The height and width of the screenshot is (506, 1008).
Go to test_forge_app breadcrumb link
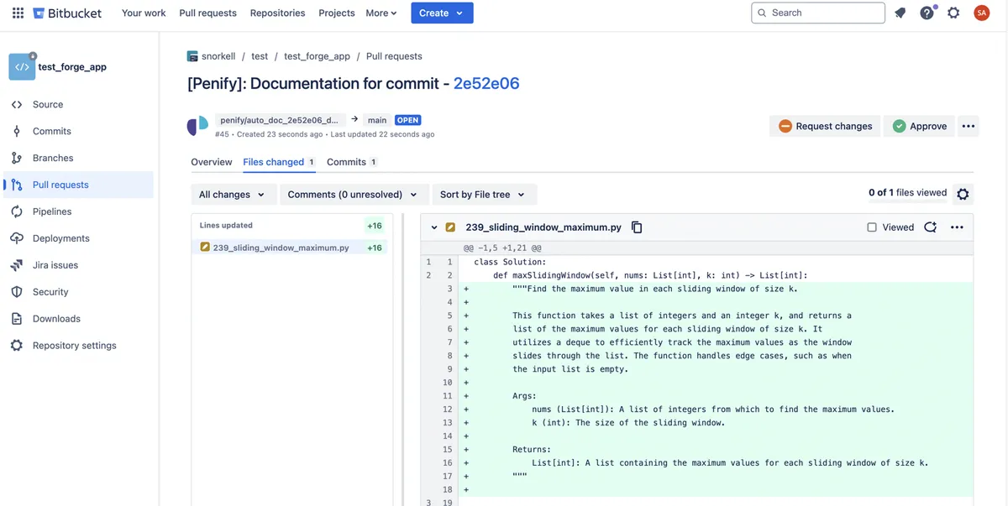317,57
